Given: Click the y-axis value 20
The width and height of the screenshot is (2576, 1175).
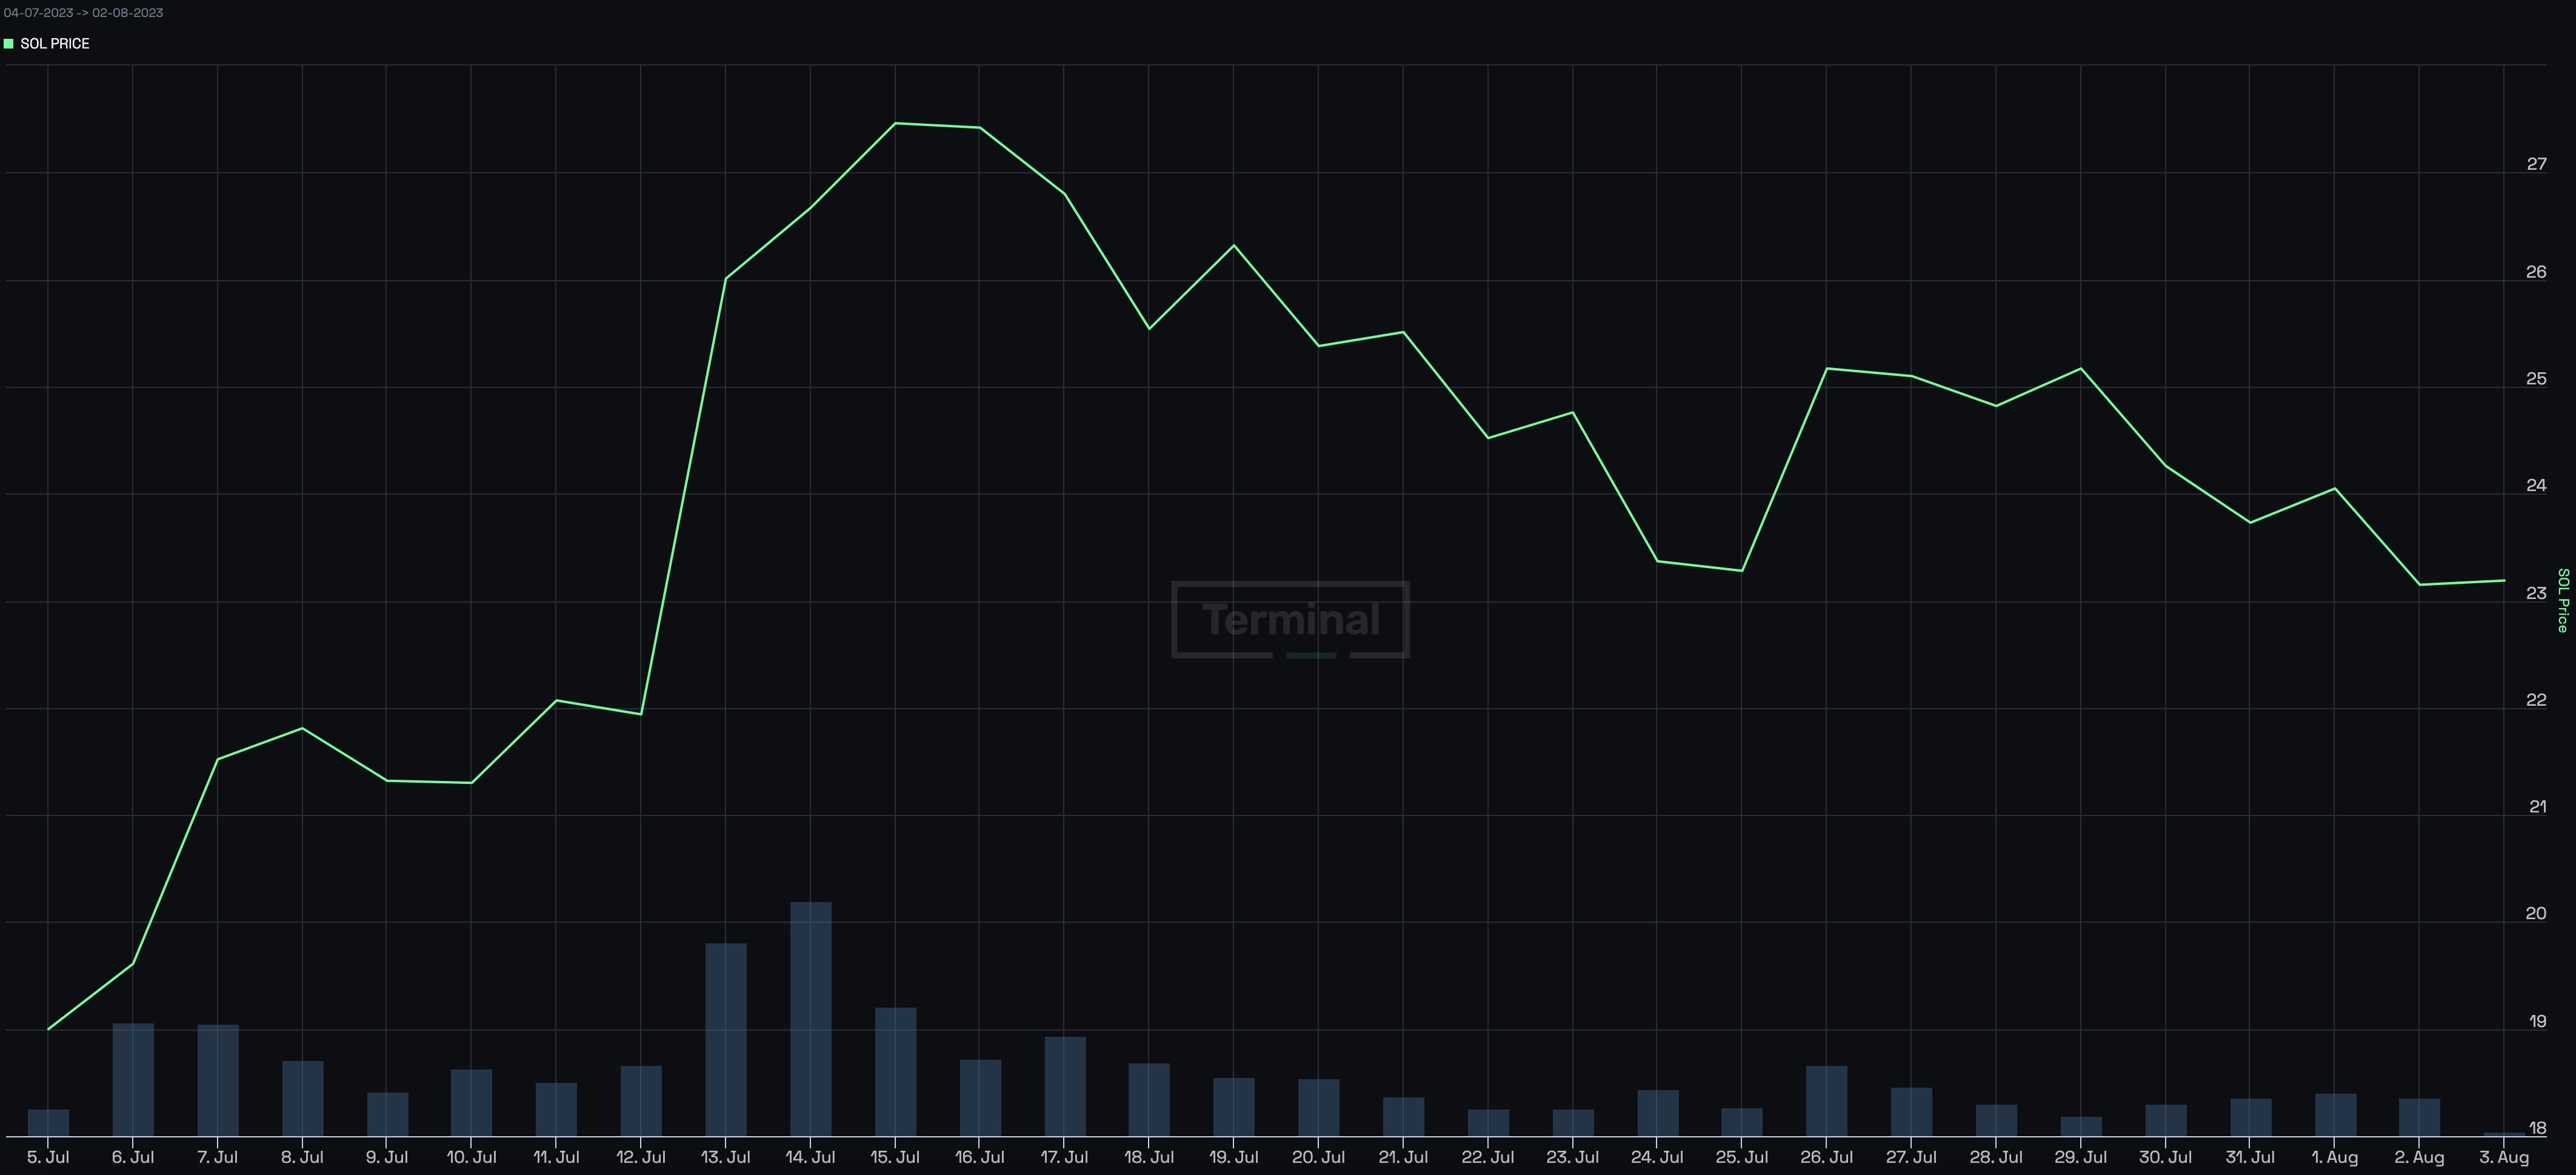Looking at the screenshot, I should tap(2536, 914).
